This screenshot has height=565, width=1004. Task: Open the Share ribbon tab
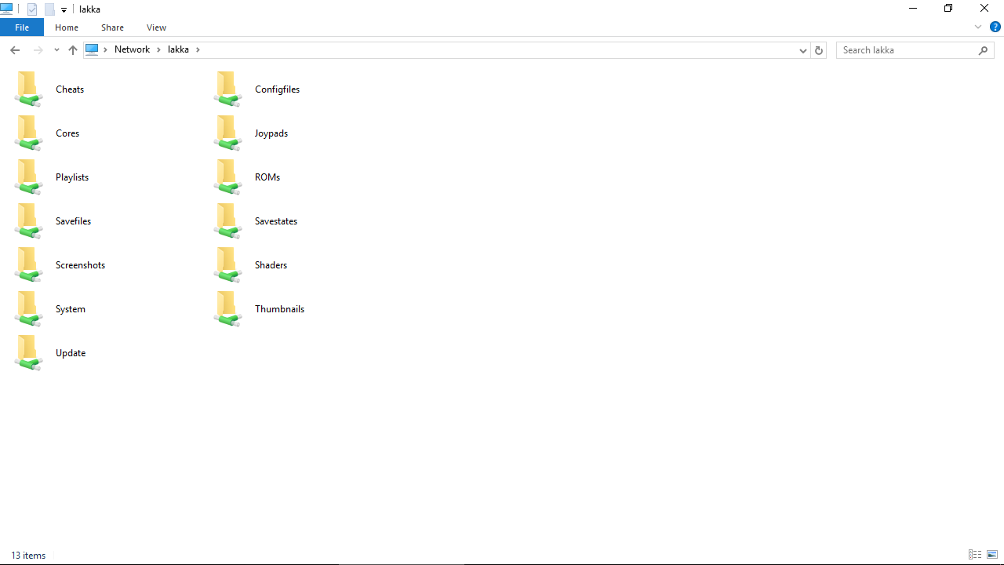click(112, 27)
